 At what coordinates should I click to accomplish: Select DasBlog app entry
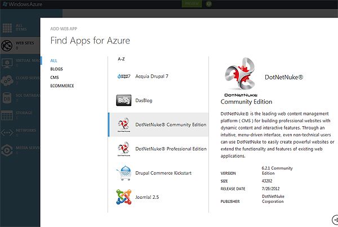tap(158, 100)
